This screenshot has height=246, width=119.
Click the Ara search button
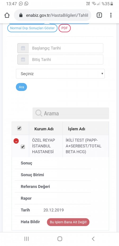point(21,87)
